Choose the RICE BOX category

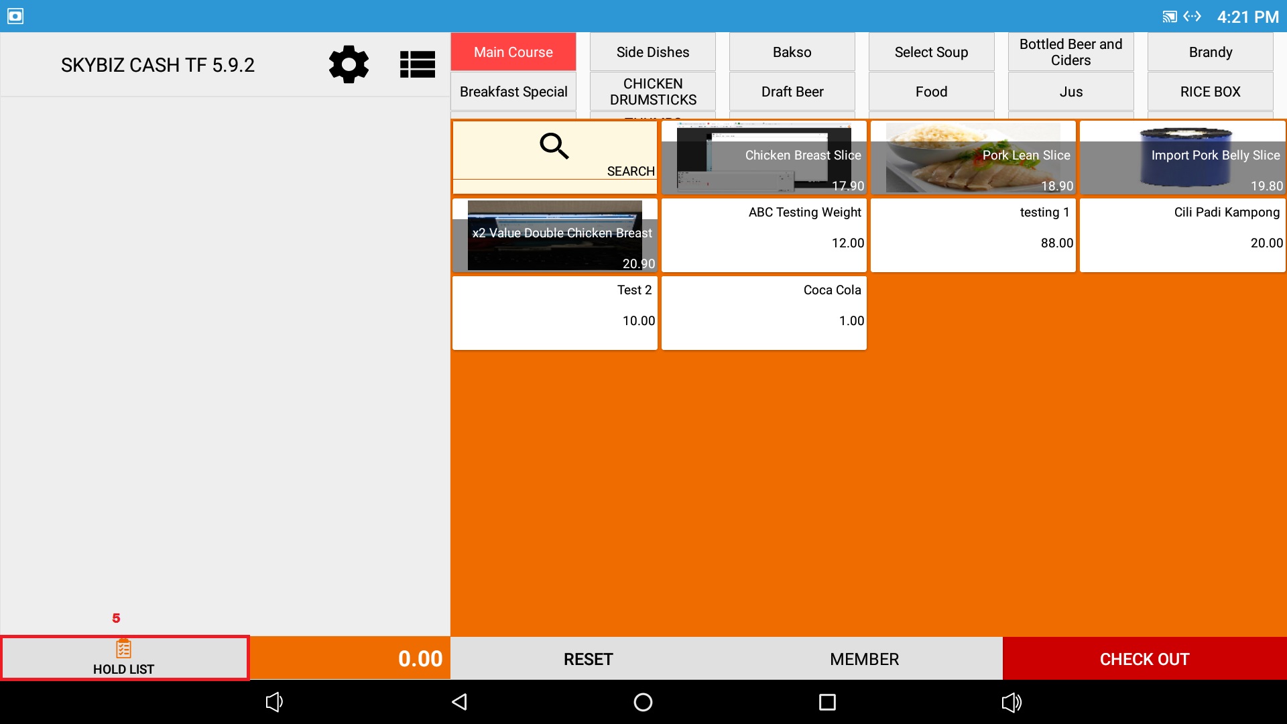[x=1210, y=92]
